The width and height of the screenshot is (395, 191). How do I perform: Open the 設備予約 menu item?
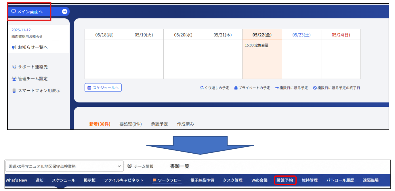285,180
